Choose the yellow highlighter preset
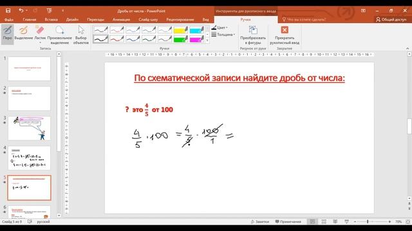The width and height of the screenshot is (412, 231). pyautogui.click(x=181, y=30)
